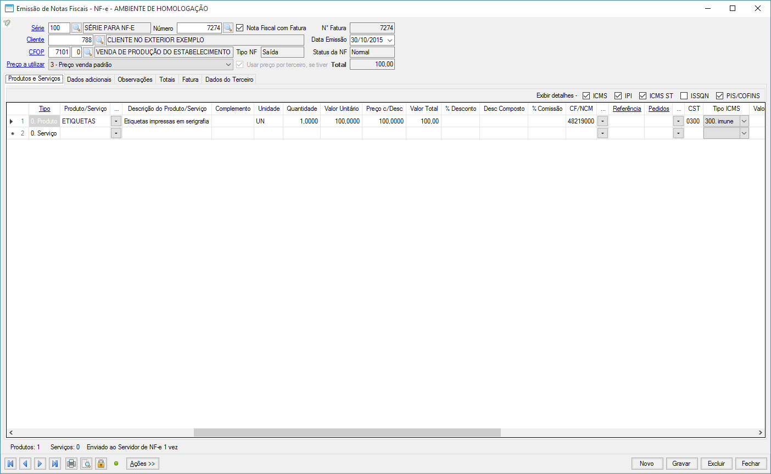Click the Cliente code field 788

[71, 40]
